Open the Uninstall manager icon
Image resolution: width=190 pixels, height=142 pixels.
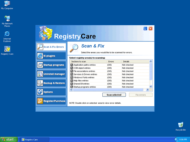click(40, 74)
